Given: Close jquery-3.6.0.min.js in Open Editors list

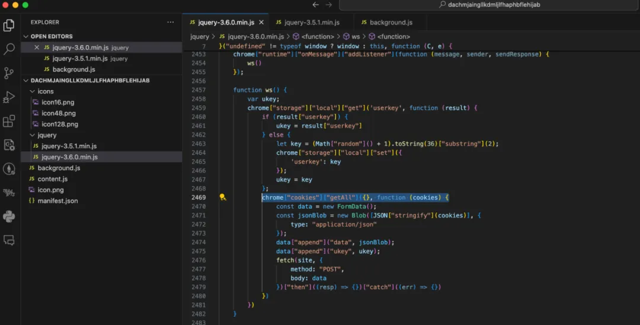Looking at the screenshot, I should click(x=37, y=47).
